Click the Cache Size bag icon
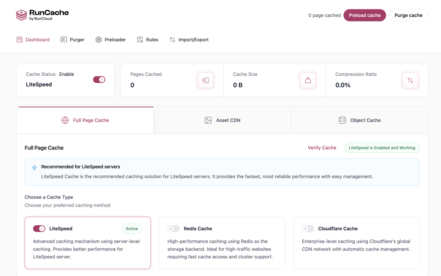This screenshot has height=276, width=441. click(308, 81)
